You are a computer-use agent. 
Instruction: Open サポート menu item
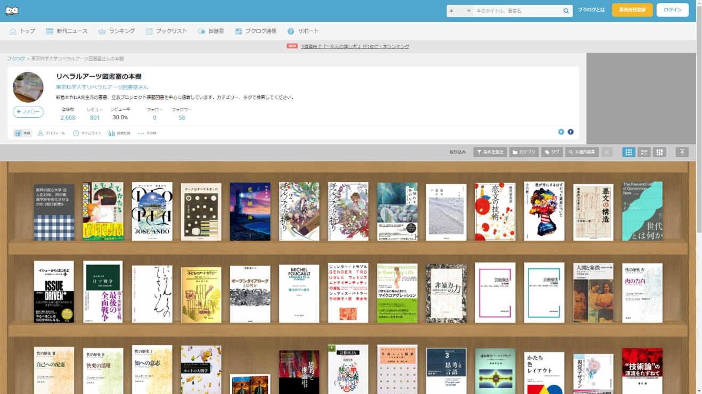[x=303, y=31]
